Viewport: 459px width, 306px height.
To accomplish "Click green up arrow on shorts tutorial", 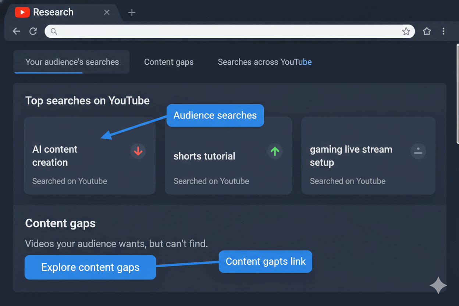I will click(275, 151).
